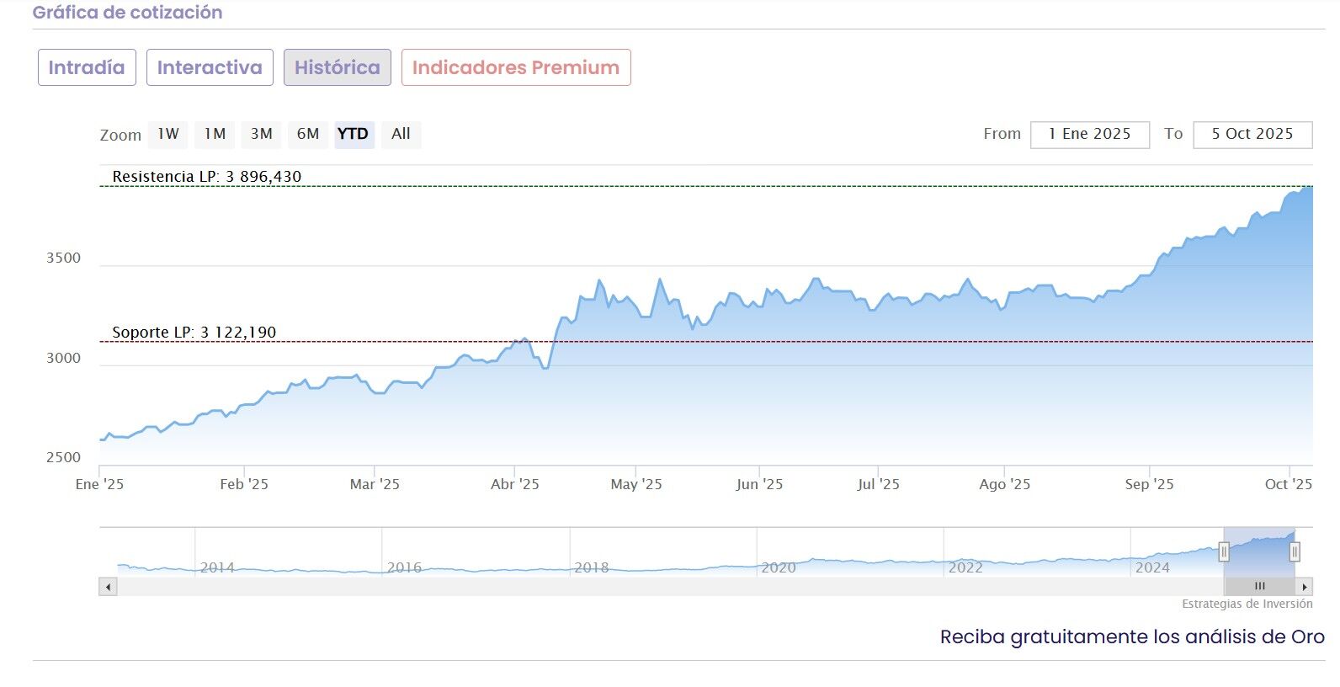
Task: Click the navigator scrollbar thumb grip
Action: point(1259,587)
